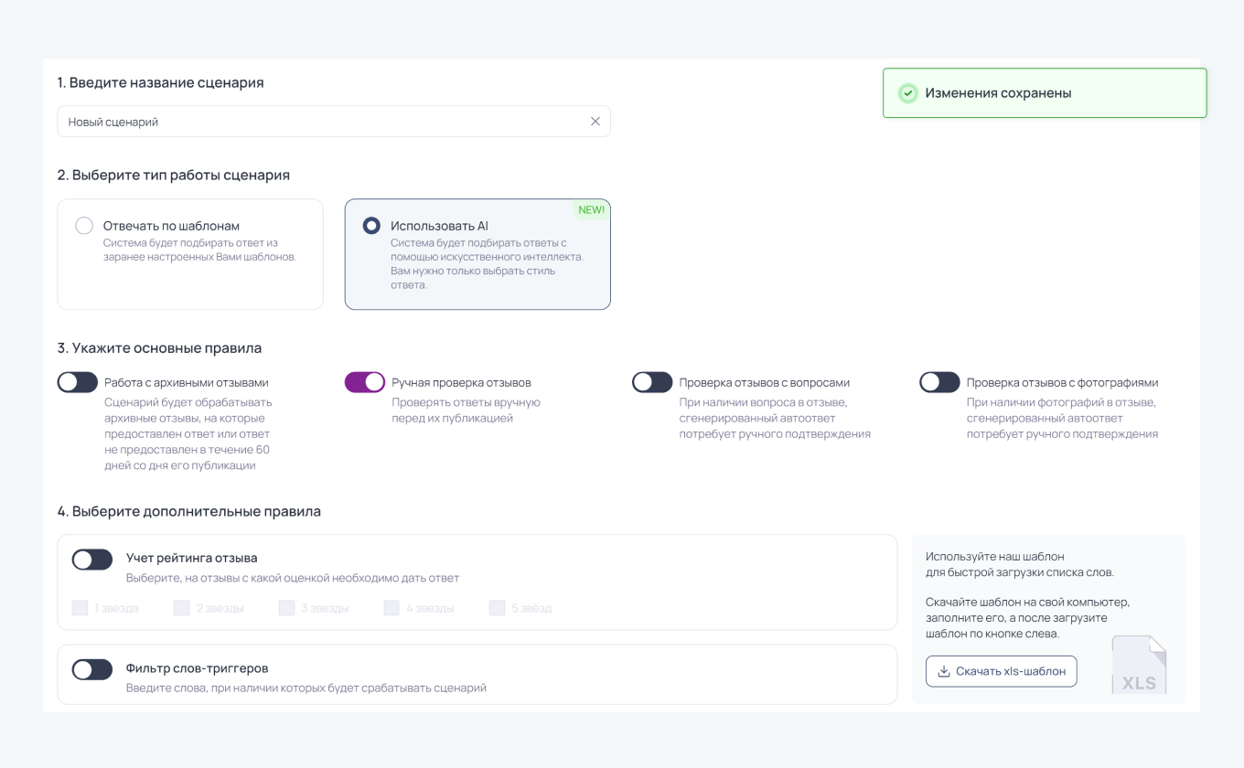1244x768 pixels.
Task: Clear the scenario name with X icon
Action: pos(595,122)
